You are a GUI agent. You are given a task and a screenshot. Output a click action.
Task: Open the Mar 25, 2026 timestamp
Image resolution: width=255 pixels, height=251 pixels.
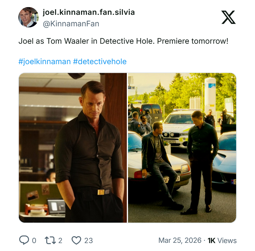point(180,241)
